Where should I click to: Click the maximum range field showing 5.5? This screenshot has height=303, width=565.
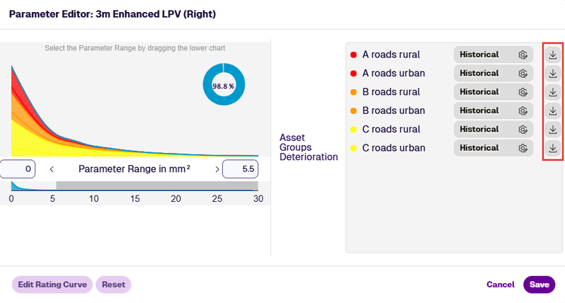coord(240,169)
